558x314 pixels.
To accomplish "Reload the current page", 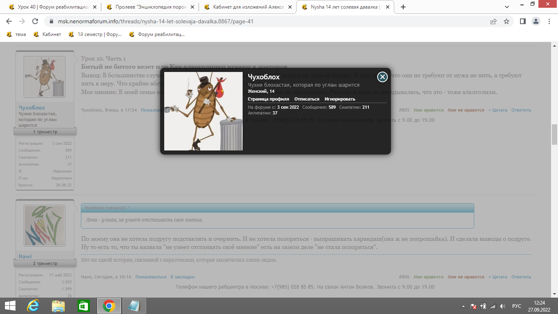I will pyautogui.click(x=35, y=21).
